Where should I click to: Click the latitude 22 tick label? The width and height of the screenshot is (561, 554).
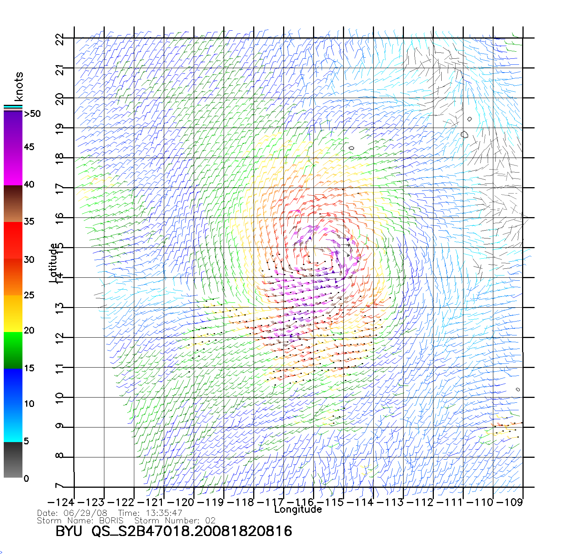tap(60, 39)
